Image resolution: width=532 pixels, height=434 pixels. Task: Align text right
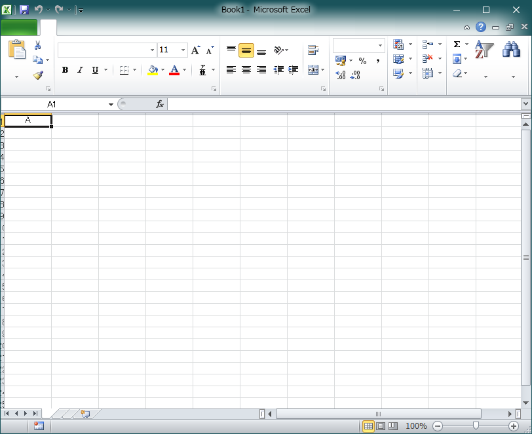point(261,70)
